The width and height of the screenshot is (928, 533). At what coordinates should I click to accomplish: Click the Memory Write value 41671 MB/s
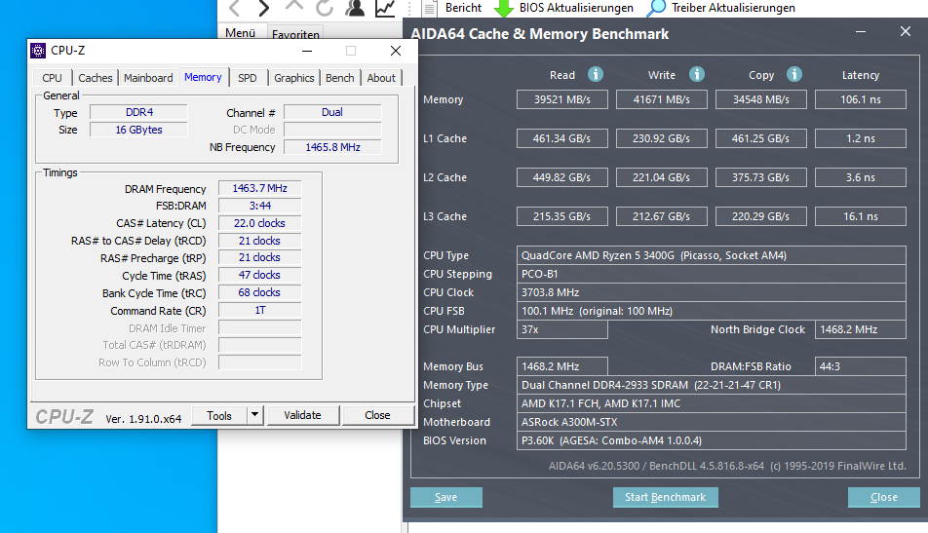[662, 99]
